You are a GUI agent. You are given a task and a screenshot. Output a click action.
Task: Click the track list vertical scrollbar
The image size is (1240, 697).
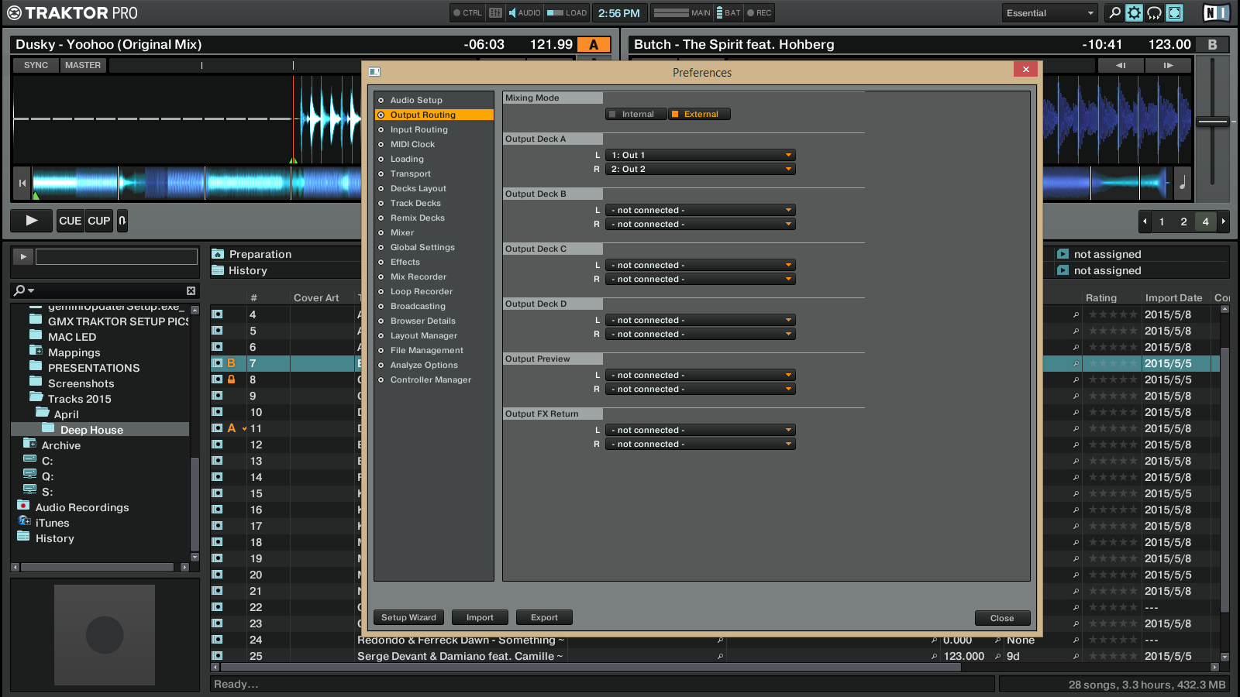click(x=1225, y=480)
